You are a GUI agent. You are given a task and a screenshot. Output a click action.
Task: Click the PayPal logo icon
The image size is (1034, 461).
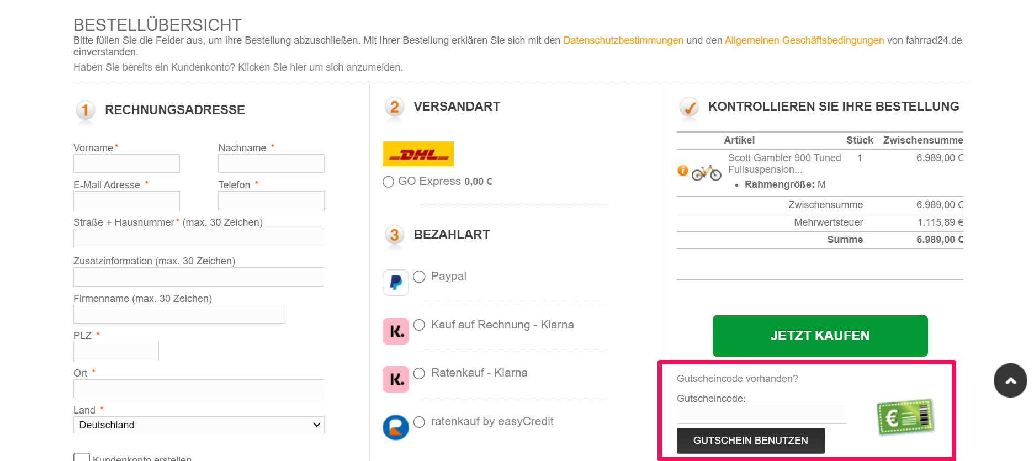point(396,283)
